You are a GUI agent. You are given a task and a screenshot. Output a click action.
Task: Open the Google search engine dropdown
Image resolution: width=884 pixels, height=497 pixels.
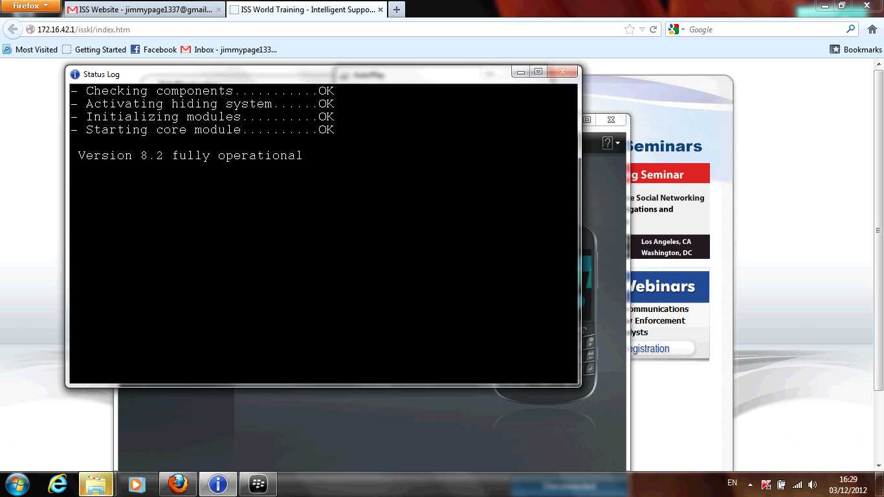pos(677,30)
